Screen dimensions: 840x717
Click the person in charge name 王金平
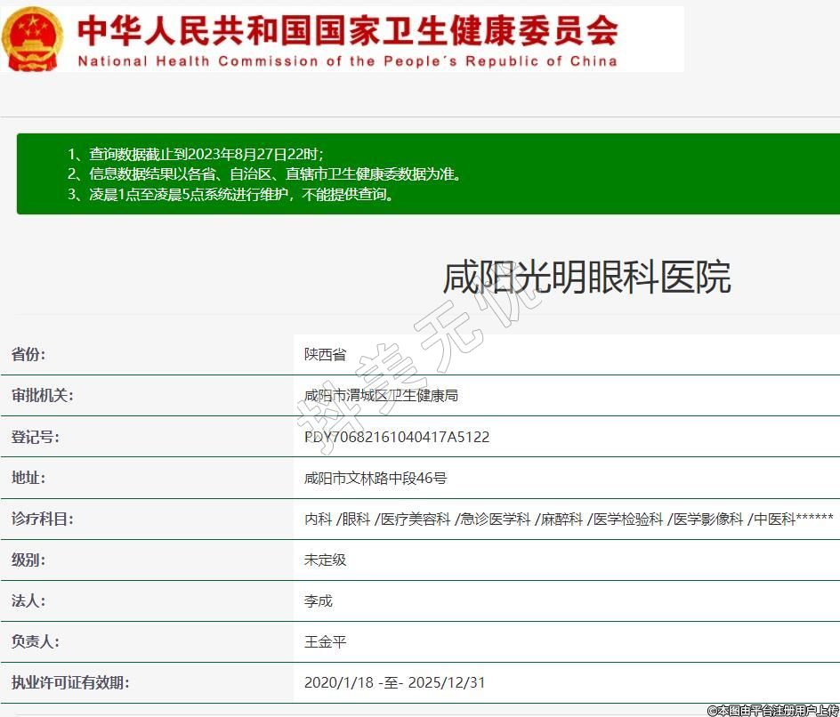pos(325,641)
